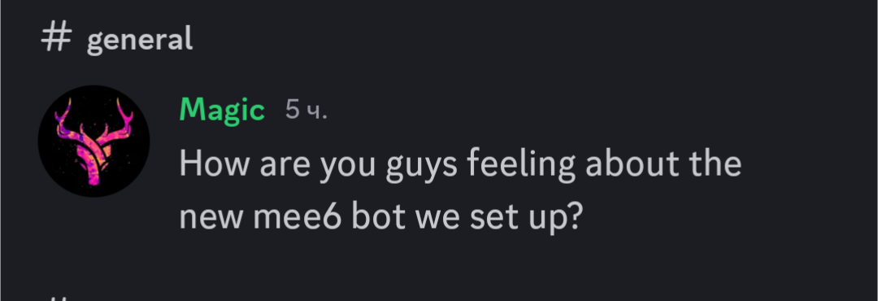Click the word new in the message

coord(211,219)
